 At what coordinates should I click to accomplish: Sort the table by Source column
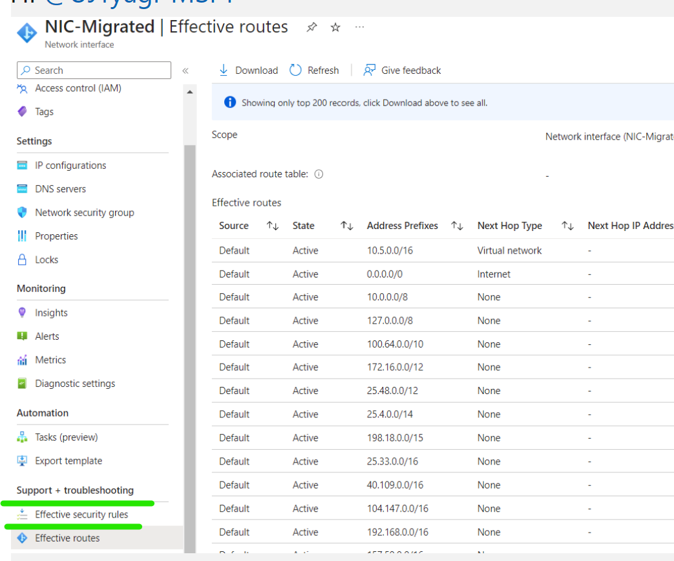pyautogui.click(x=273, y=226)
